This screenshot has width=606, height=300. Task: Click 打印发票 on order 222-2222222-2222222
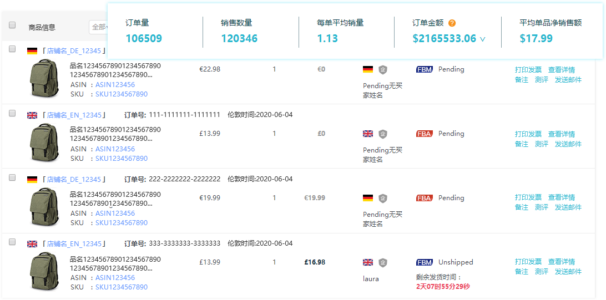[x=528, y=197]
